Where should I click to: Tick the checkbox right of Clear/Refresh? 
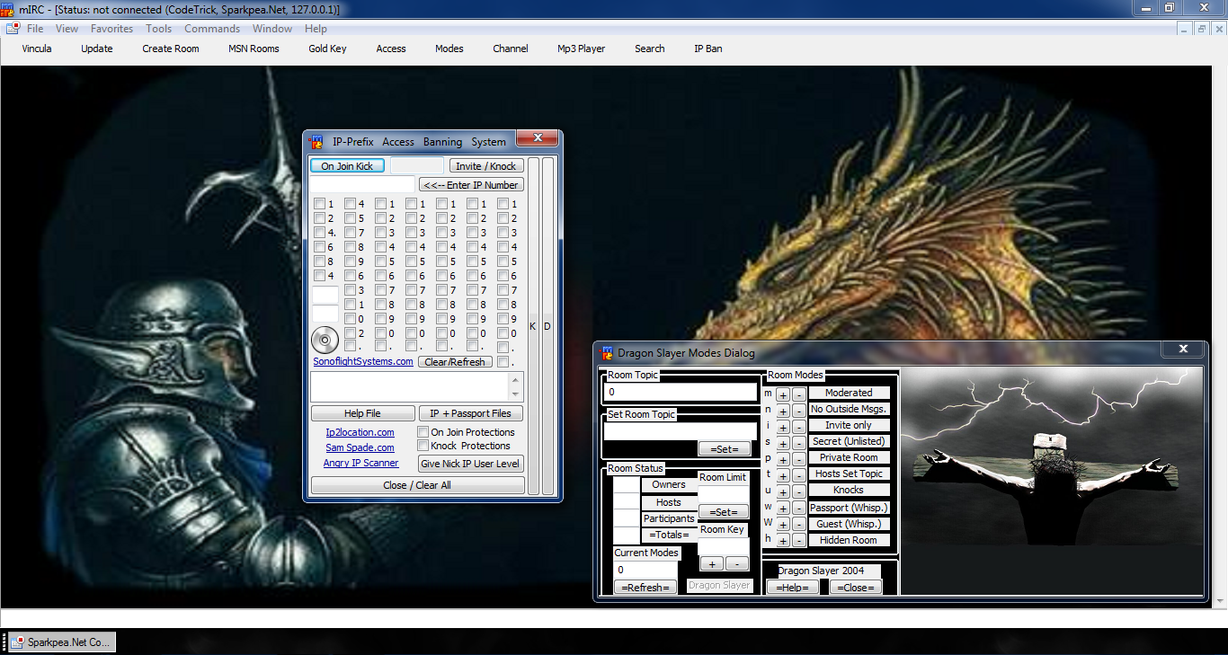[x=503, y=362]
